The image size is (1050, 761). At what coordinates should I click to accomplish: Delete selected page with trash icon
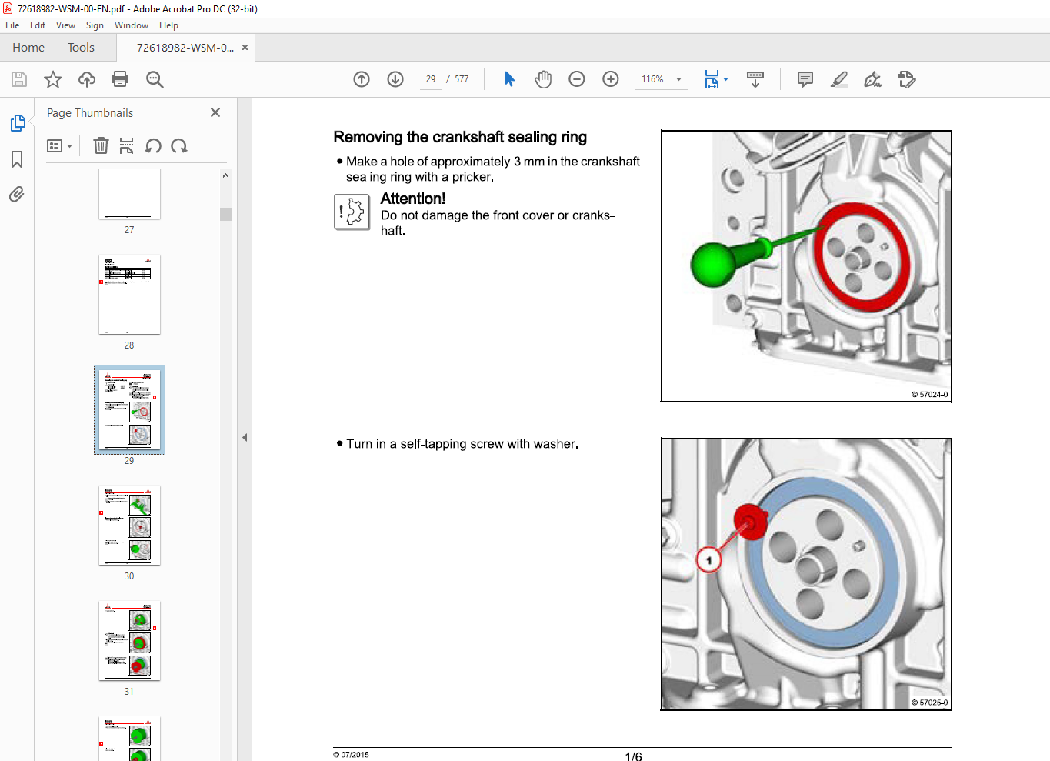click(x=101, y=145)
